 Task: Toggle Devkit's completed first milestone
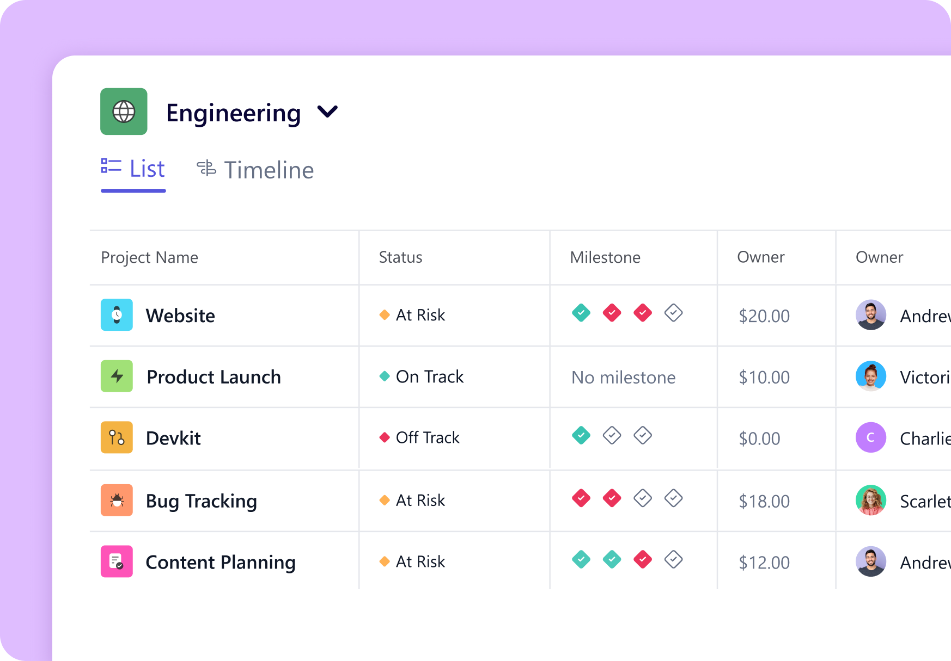click(581, 435)
